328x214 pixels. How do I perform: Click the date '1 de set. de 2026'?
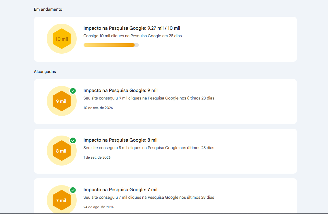(x=97, y=157)
